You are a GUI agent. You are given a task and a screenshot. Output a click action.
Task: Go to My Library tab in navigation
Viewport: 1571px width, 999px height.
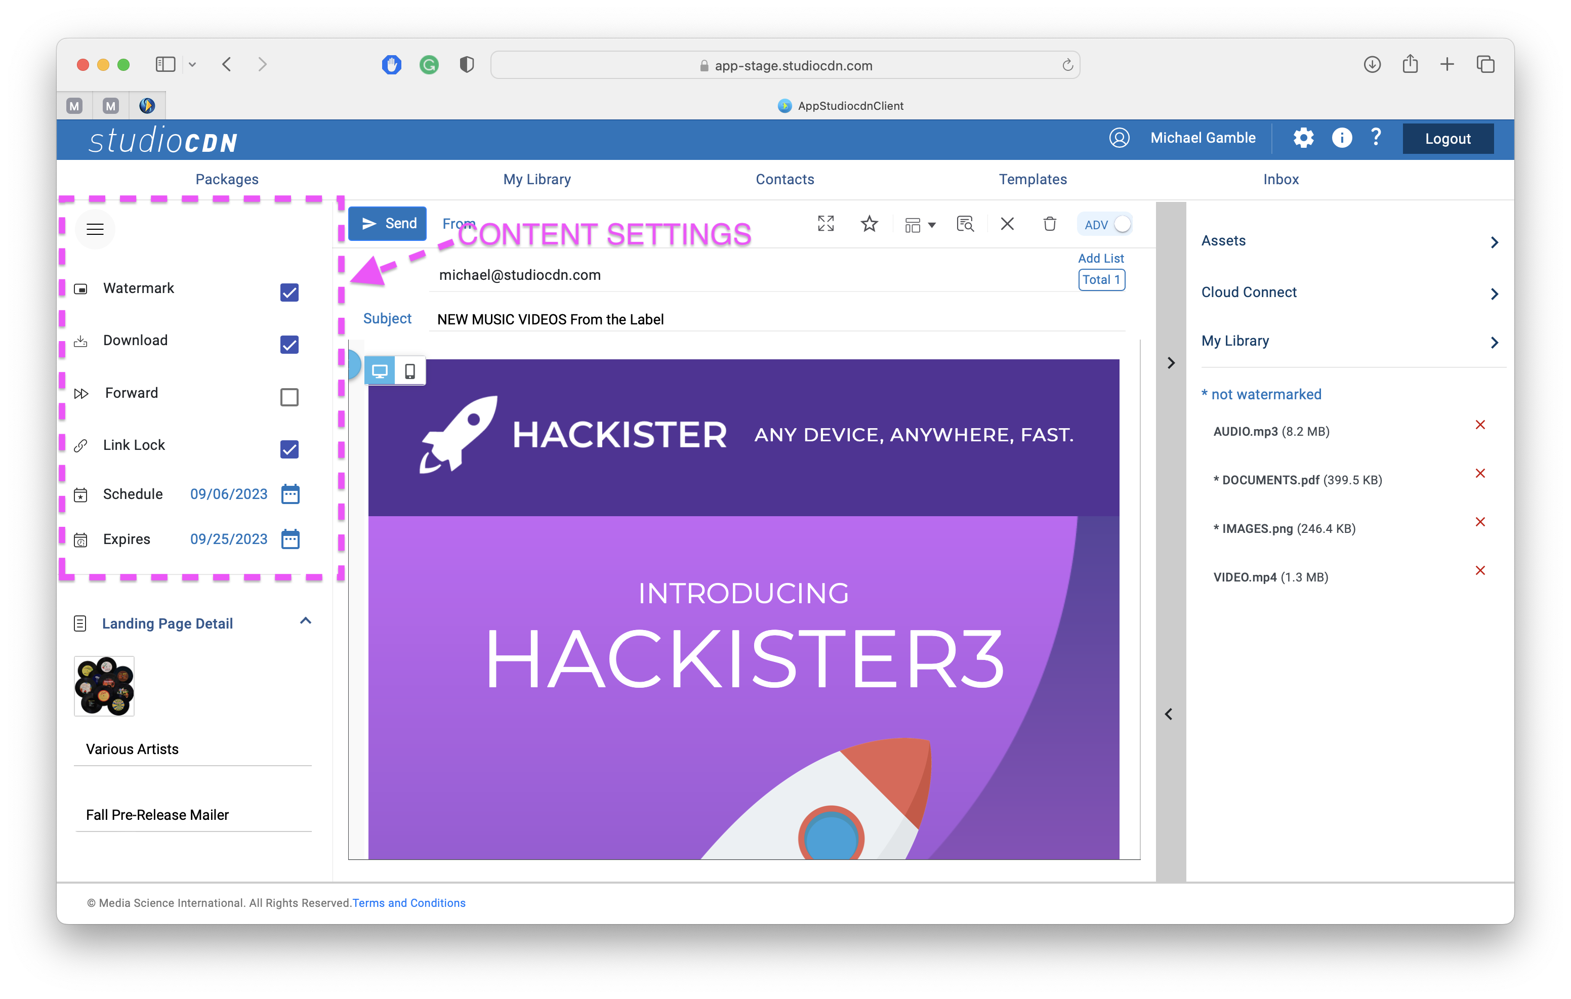pos(537,180)
